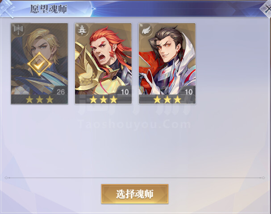The height and width of the screenshot is (214, 271).
Task: Select the red-haired warrior hero card
Action: [x=103, y=63]
